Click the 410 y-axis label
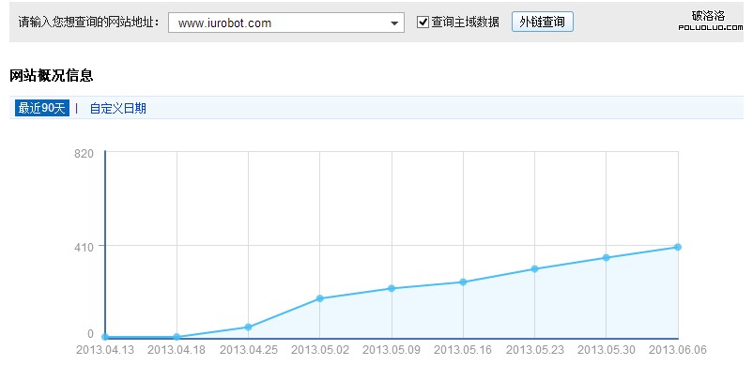The height and width of the screenshot is (381, 753). (x=84, y=247)
